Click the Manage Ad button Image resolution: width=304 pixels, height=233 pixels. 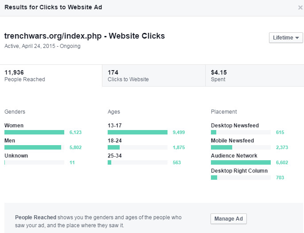228,219
